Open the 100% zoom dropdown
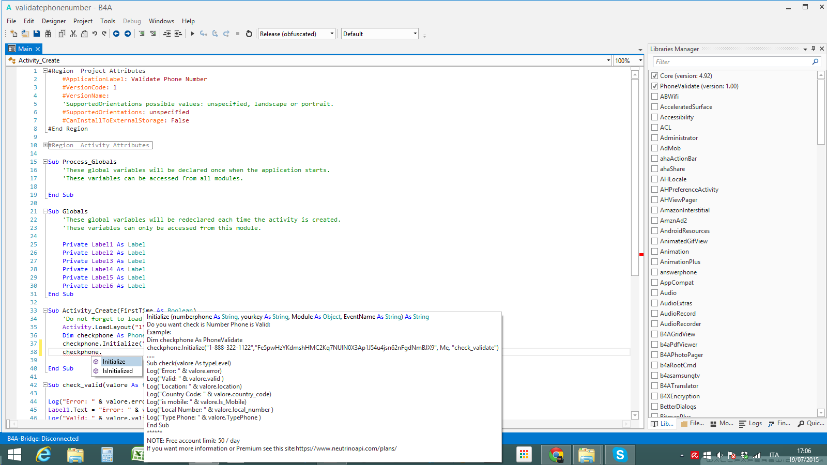The image size is (827, 465). [640, 60]
